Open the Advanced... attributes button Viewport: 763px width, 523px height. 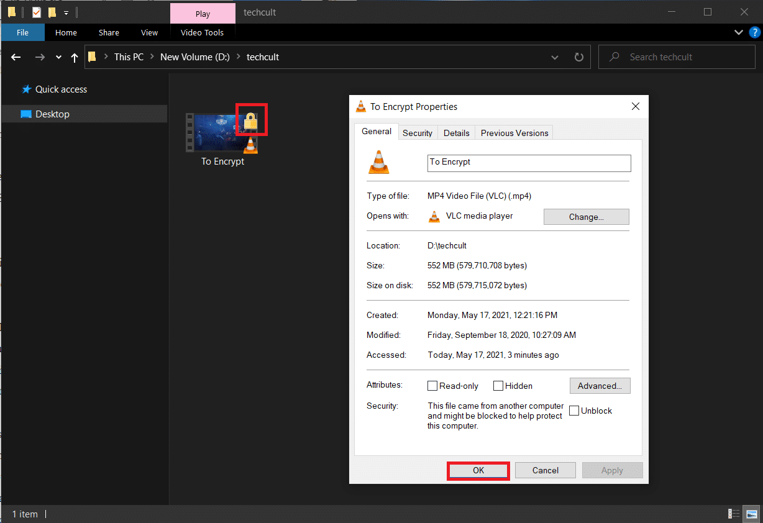coord(600,386)
